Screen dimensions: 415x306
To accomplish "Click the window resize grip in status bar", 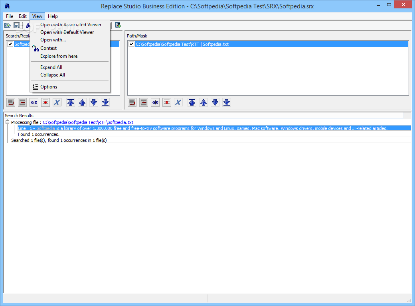I will point(409,300).
